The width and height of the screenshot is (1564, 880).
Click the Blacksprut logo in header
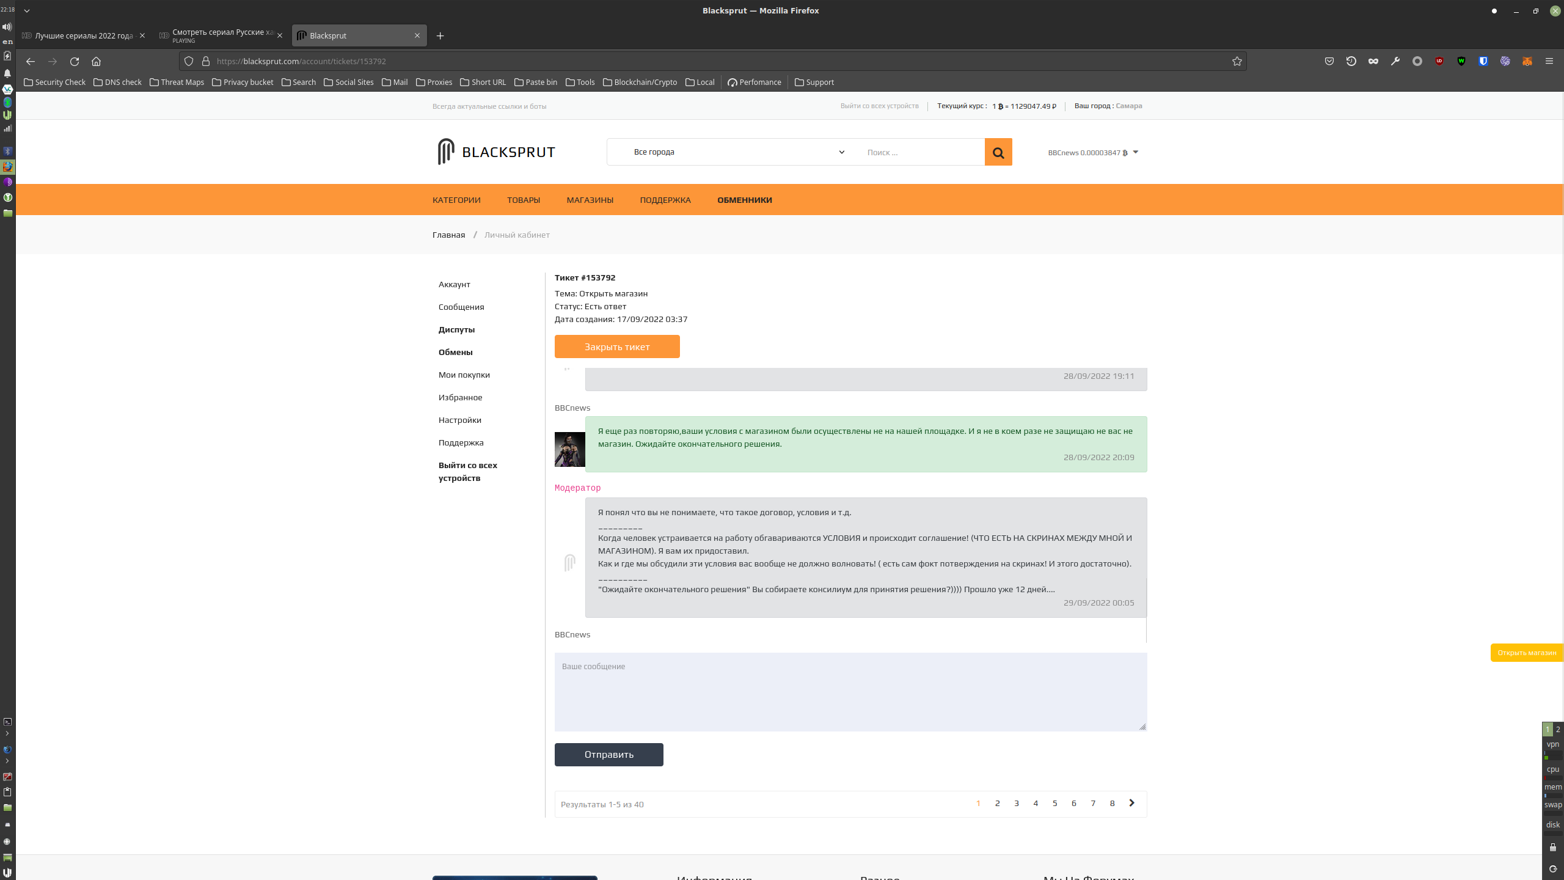coord(496,152)
